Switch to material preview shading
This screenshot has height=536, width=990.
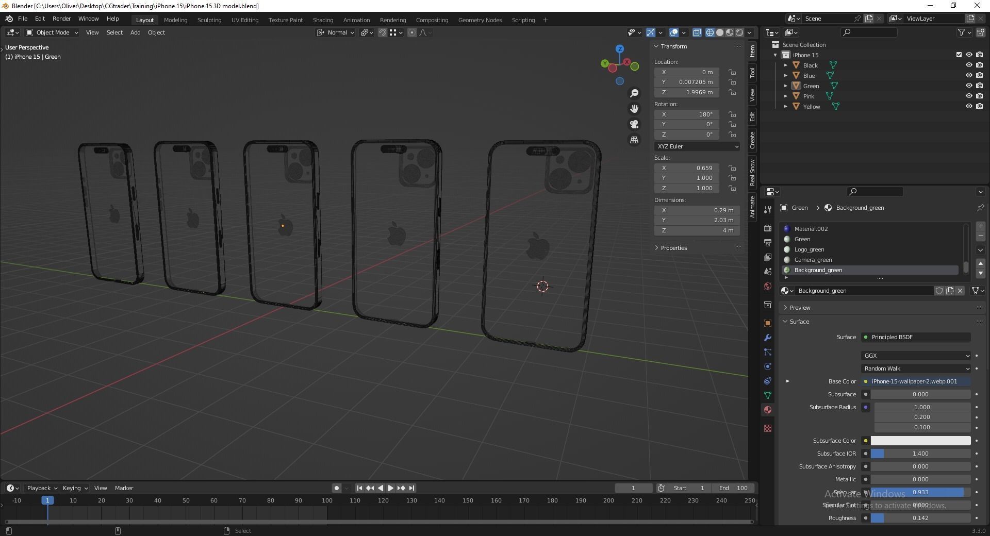(x=730, y=32)
